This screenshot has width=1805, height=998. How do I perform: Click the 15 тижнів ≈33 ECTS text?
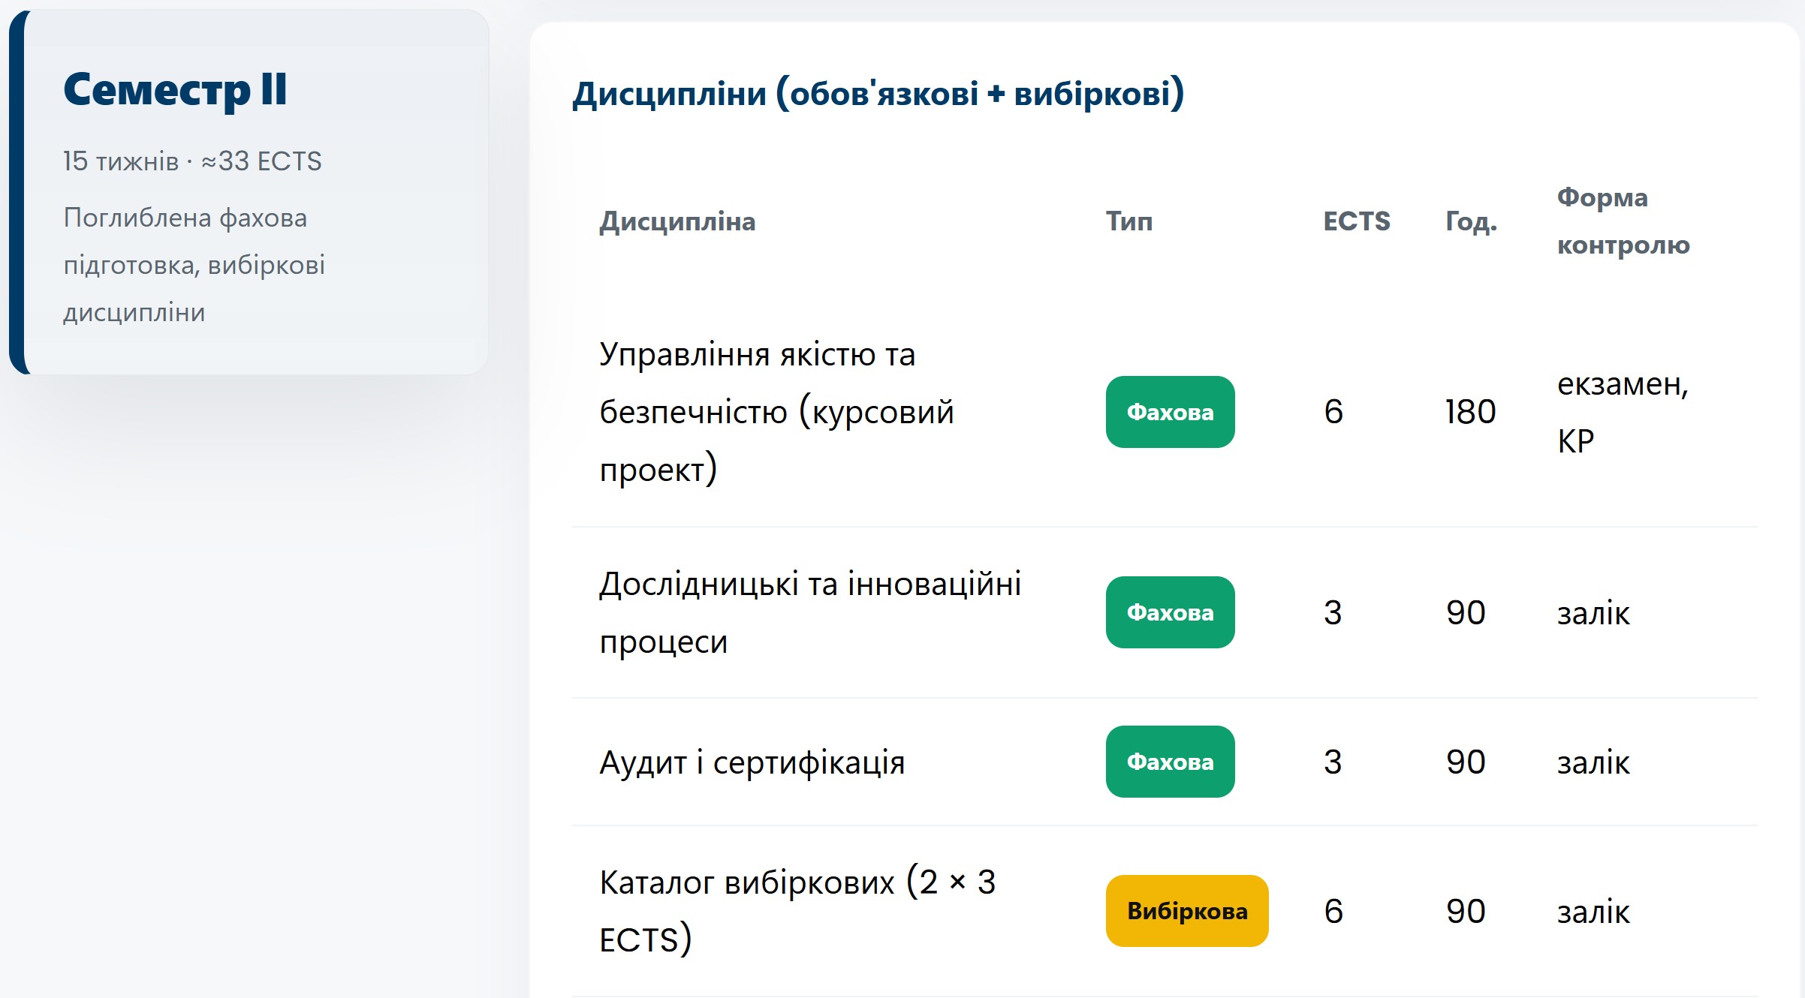pos(192,161)
